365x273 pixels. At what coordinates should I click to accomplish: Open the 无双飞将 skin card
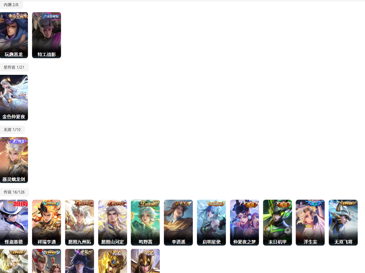point(343,223)
